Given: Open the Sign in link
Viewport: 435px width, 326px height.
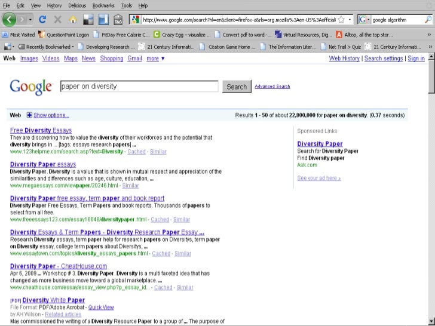Looking at the screenshot, I should (416, 59).
